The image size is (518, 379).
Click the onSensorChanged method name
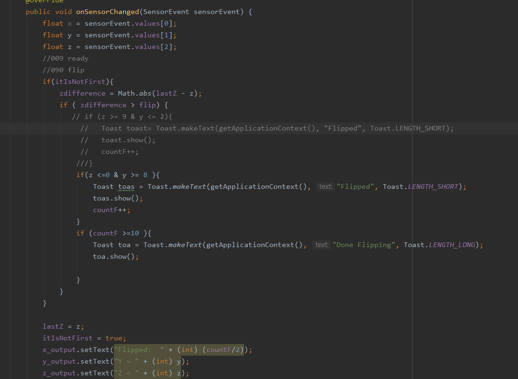pos(107,12)
